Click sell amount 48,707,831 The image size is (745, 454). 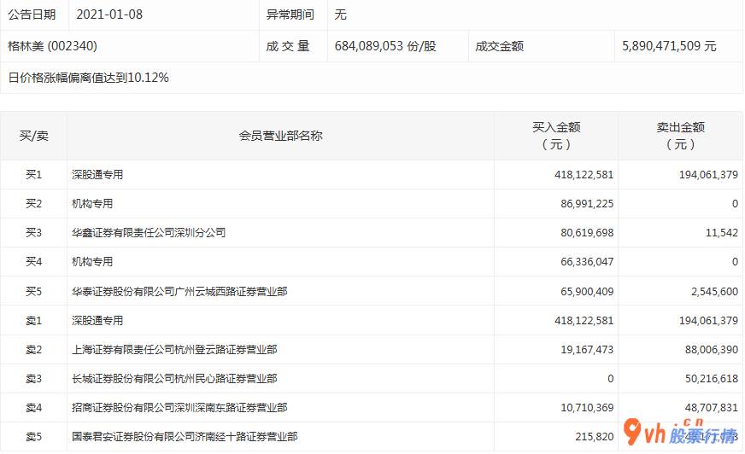coord(712,408)
